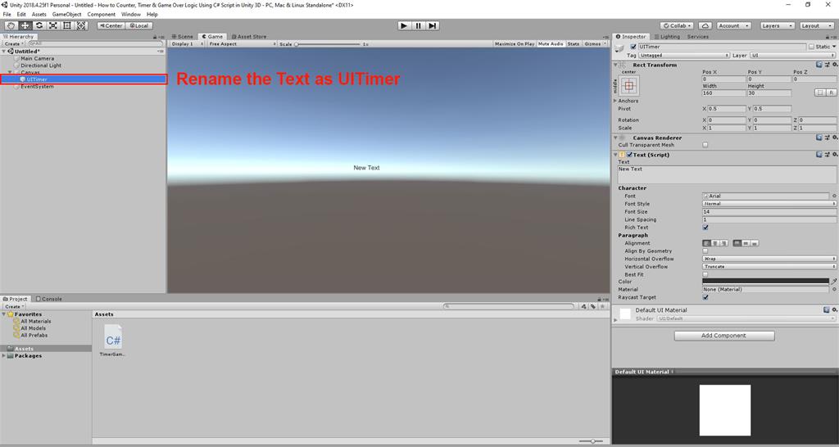Toggle Text (Script) component enabled checkbox

630,155
